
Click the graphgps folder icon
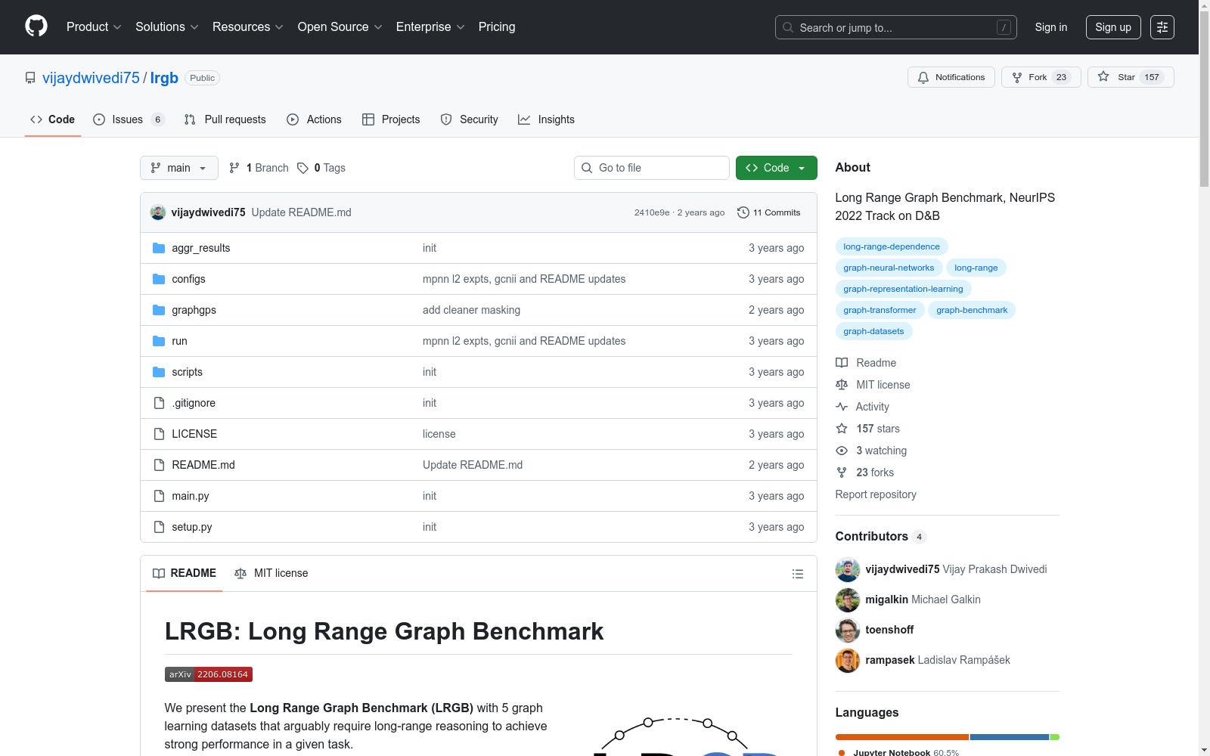(159, 310)
